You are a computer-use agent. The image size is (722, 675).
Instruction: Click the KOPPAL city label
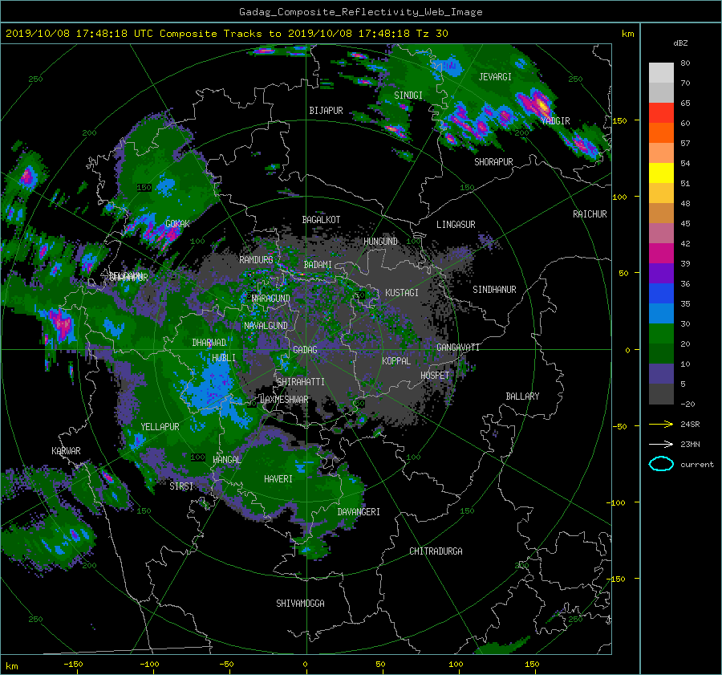[x=396, y=361]
